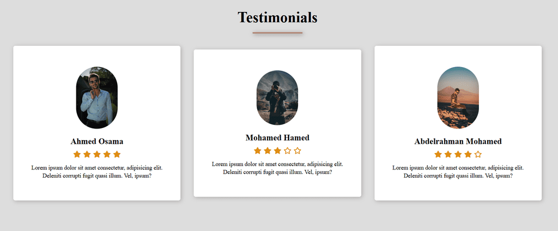Click the third star under Mohamed Hamed
Image resolution: width=558 pixels, height=231 pixels.
click(277, 150)
